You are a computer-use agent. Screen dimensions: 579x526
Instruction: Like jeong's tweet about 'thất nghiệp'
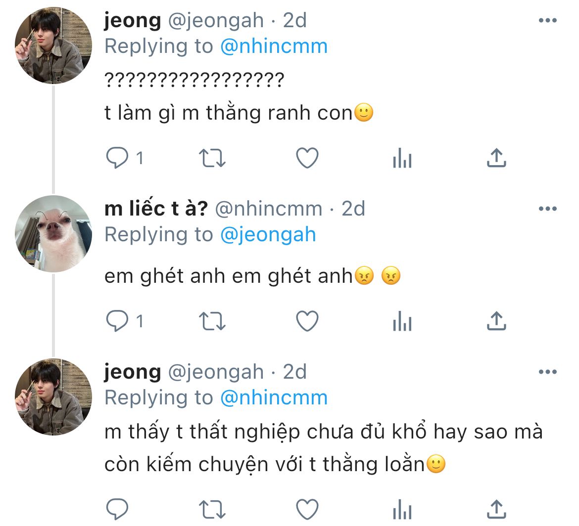click(x=307, y=509)
